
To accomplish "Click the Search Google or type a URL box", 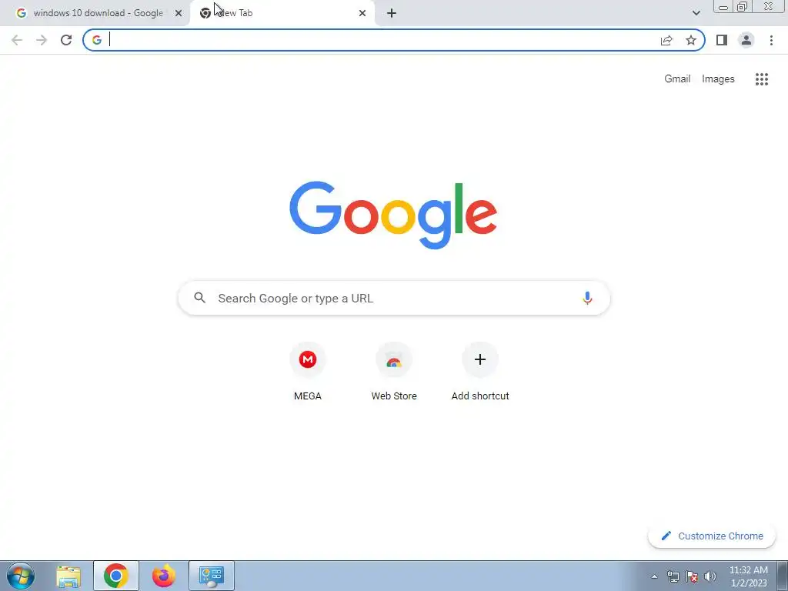I will coord(394,298).
